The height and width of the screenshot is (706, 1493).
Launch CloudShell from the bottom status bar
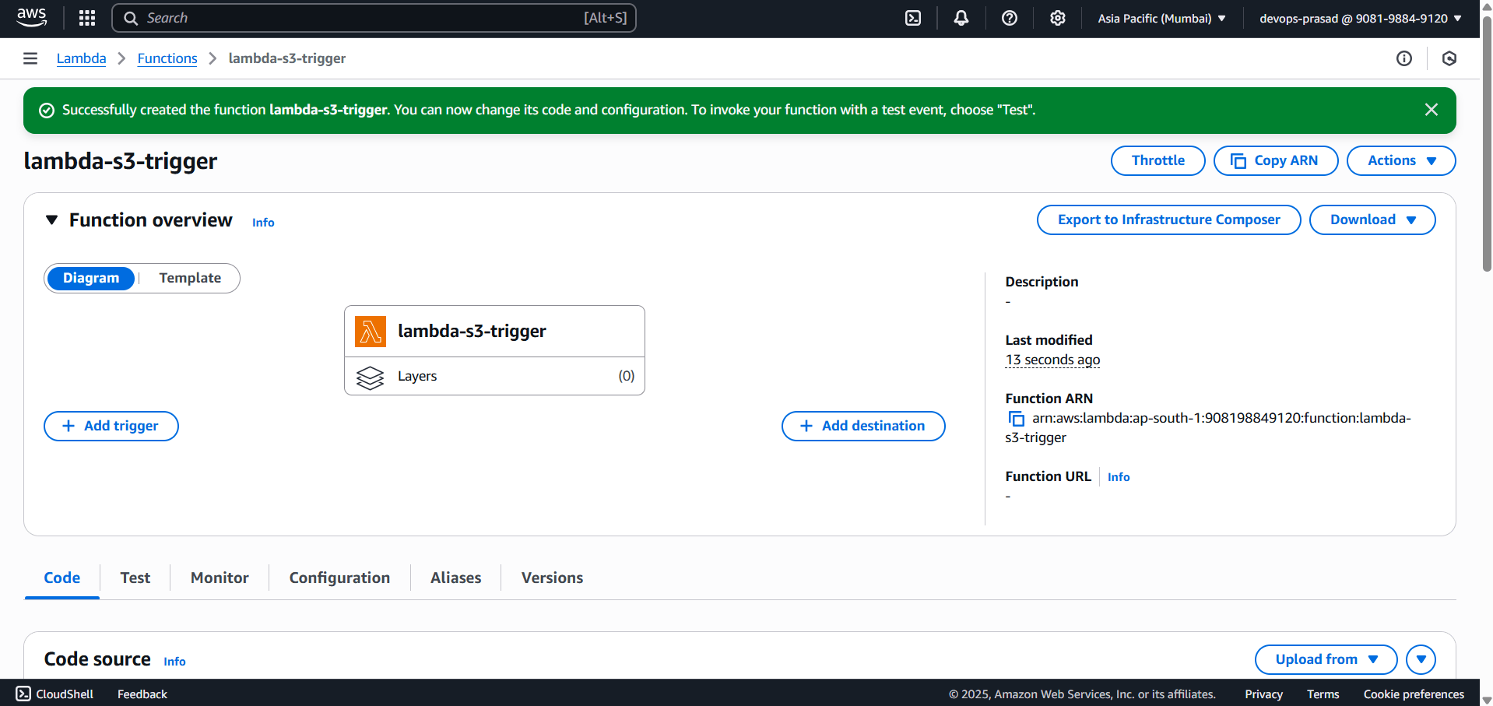[x=54, y=694]
